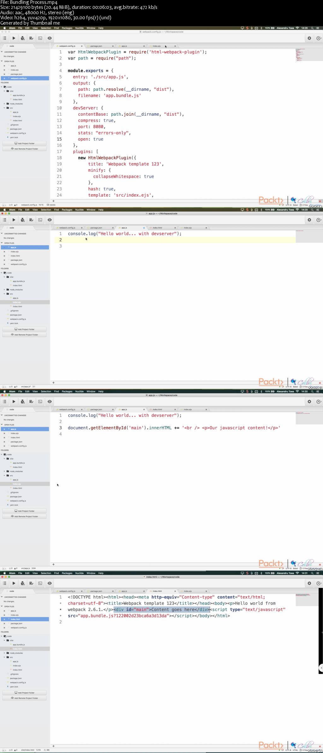
Task: Open the debugger bug icon in 14:29 window
Action: pos(22,220)
